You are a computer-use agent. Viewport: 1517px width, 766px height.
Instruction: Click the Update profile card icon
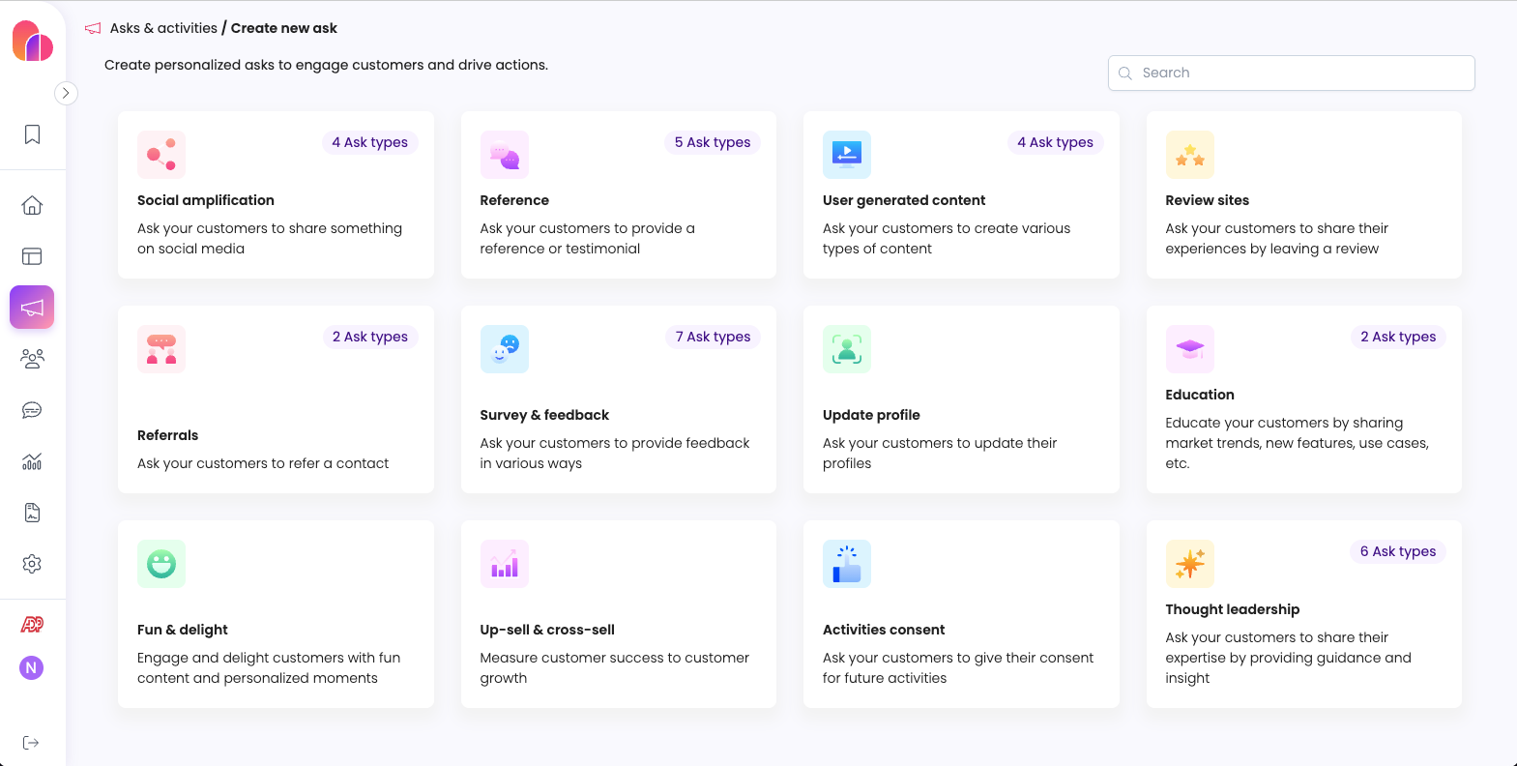pyautogui.click(x=847, y=349)
